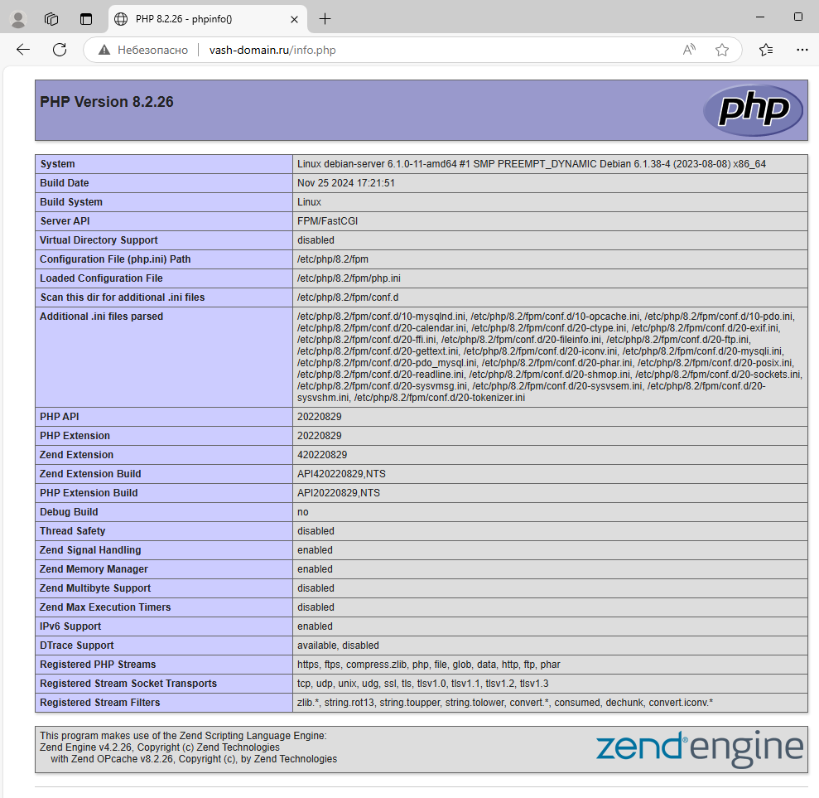
Task: Select the PHP Extension Build label
Action: [x=89, y=493]
